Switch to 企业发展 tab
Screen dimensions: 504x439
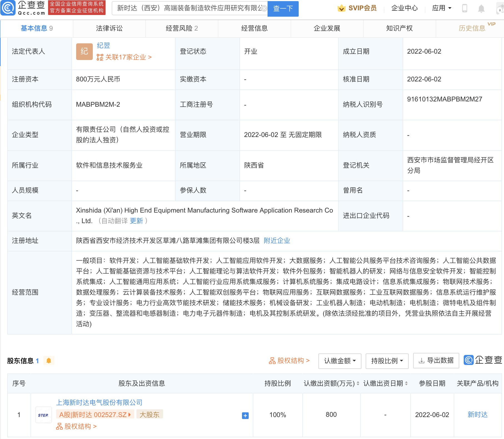pyautogui.click(x=327, y=28)
